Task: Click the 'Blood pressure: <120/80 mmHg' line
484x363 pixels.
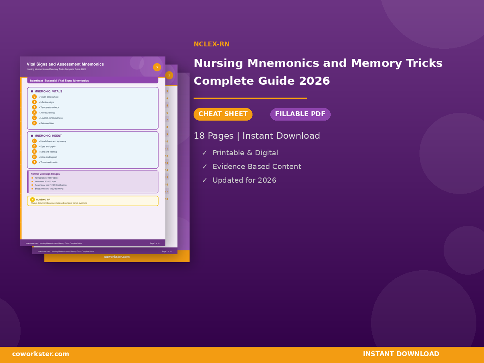Action: [x=49, y=189]
